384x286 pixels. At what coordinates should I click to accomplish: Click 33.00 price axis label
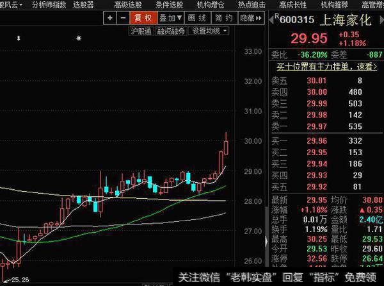(x=253, y=52)
